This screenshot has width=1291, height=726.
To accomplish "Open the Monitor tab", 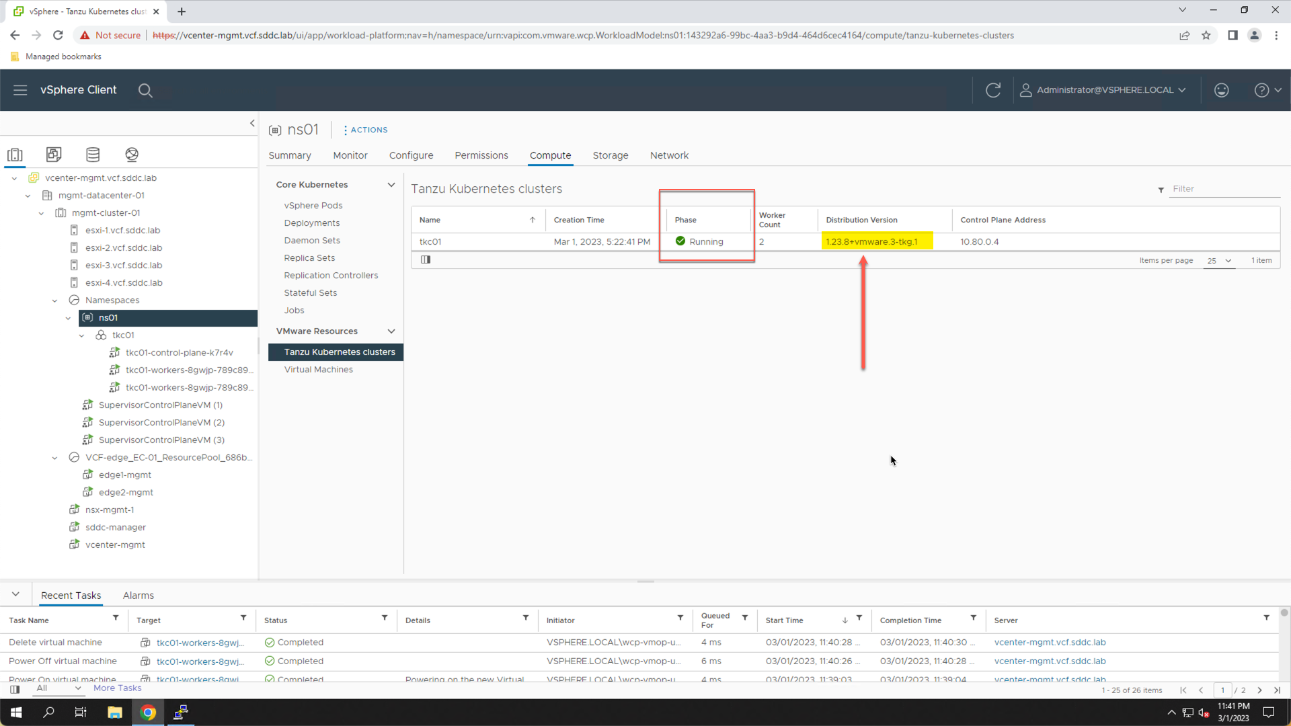I will 350,155.
